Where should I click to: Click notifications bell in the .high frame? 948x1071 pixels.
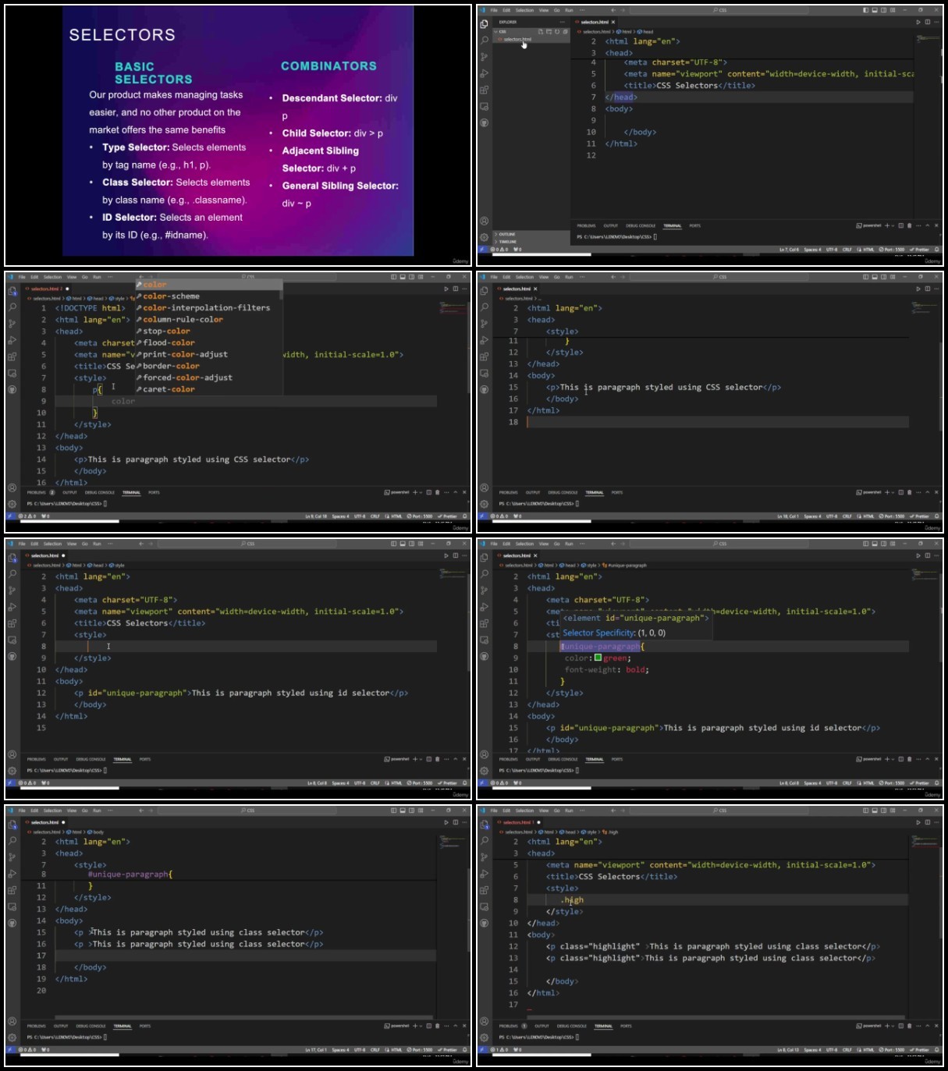[936, 1049]
